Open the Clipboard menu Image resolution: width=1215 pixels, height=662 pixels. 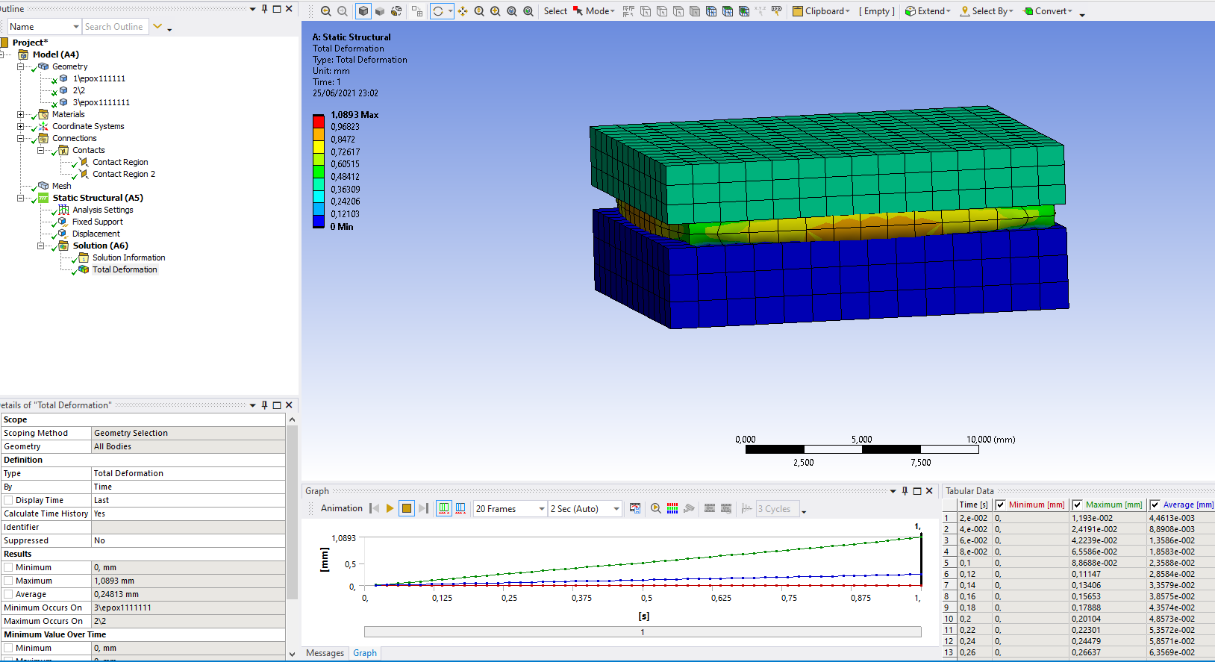click(x=822, y=11)
